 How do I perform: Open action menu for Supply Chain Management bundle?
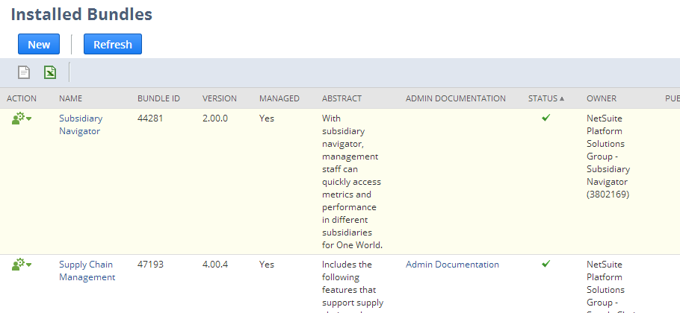(x=22, y=265)
